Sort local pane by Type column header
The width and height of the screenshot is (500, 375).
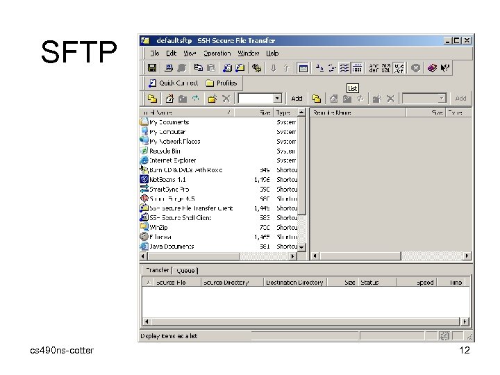coord(285,112)
